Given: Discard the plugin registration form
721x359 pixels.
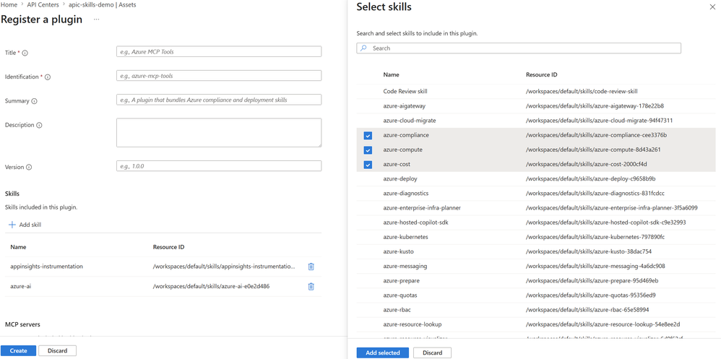Looking at the screenshot, I should pos(58,351).
